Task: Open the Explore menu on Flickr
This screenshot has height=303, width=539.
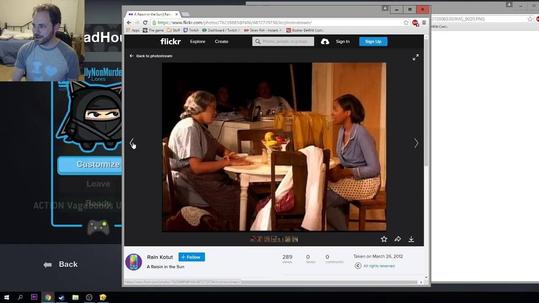Action: pyautogui.click(x=197, y=41)
